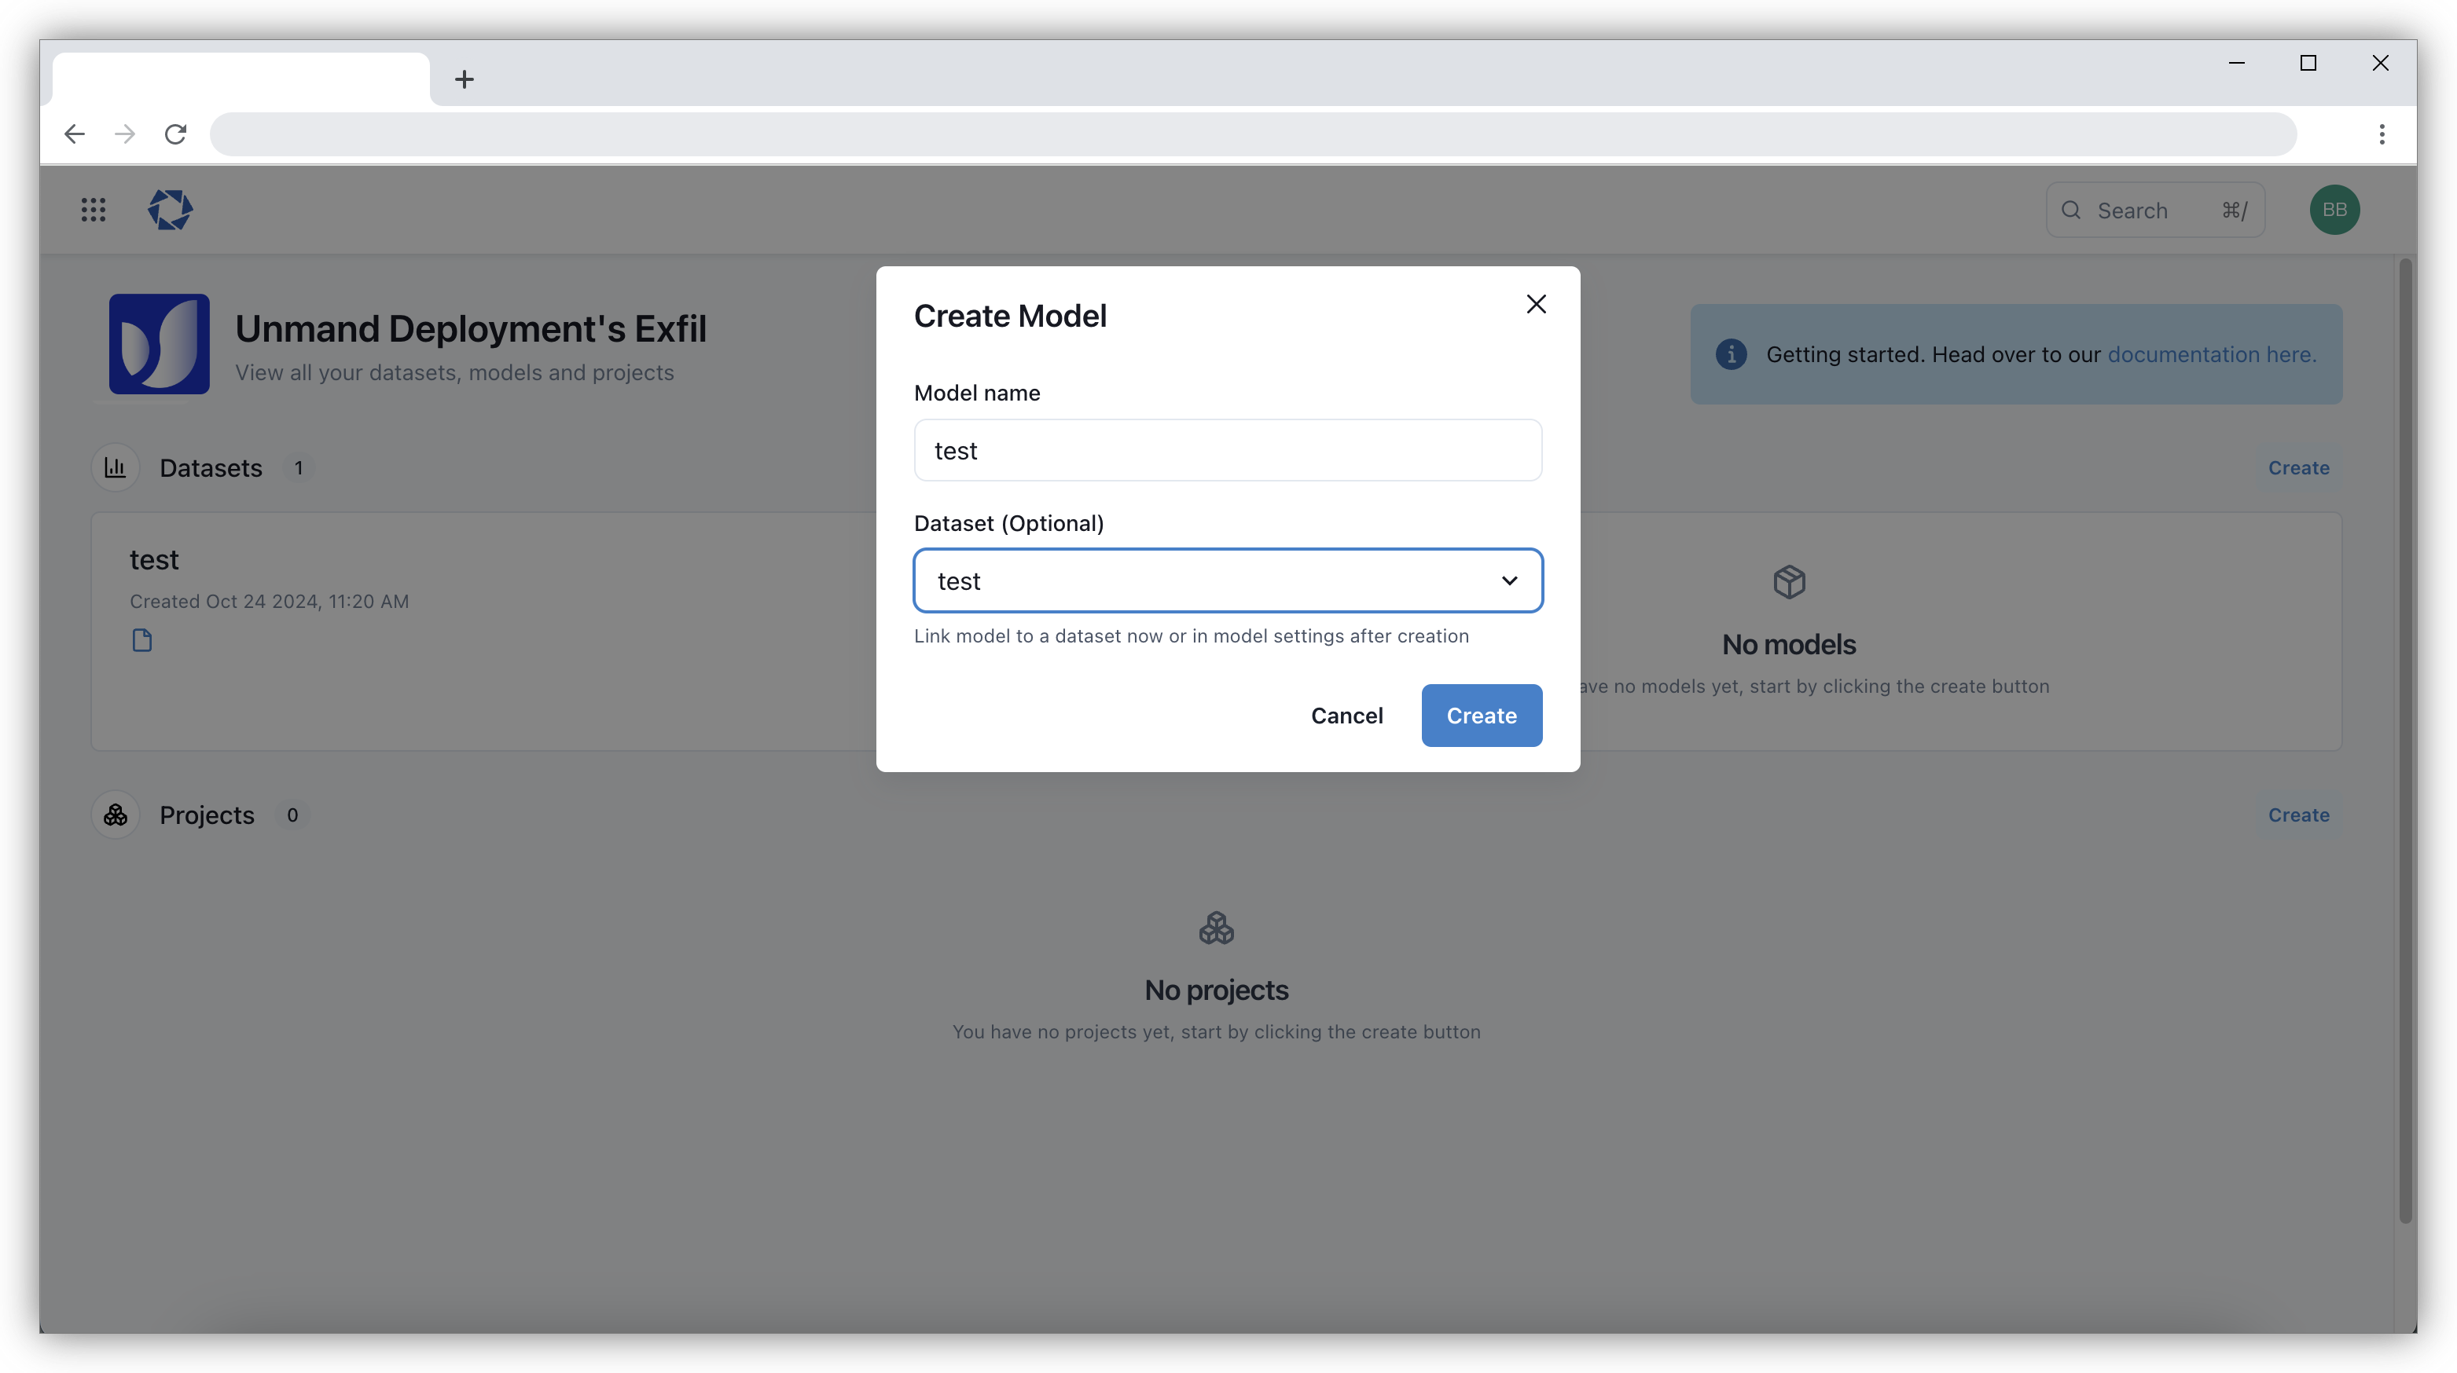Click the file icon under test dataset
Image resolution: width=2457 pixels, height=1373 pixels.
click(142, 641)
